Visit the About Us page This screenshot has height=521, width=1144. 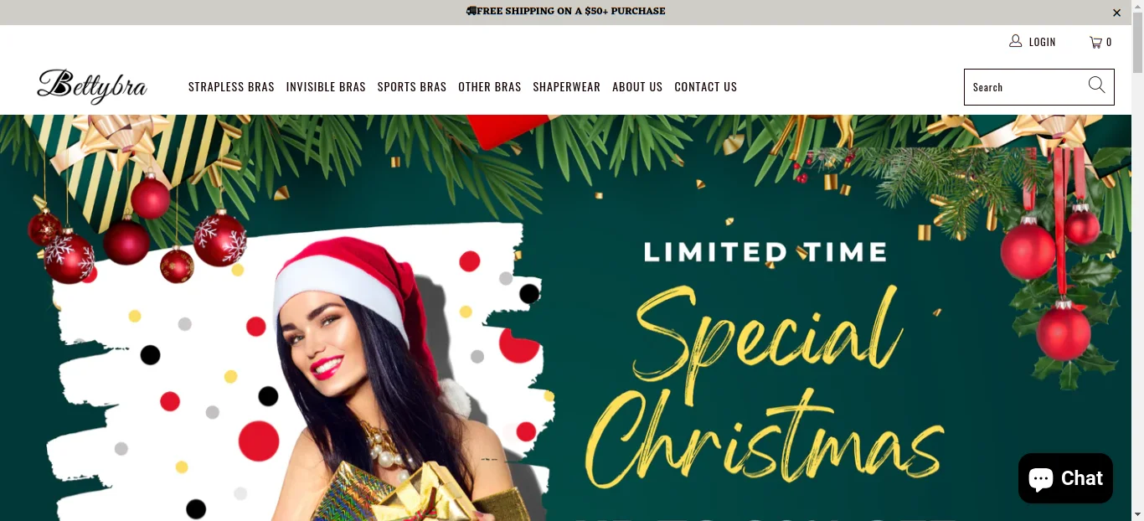coord(637,87)
